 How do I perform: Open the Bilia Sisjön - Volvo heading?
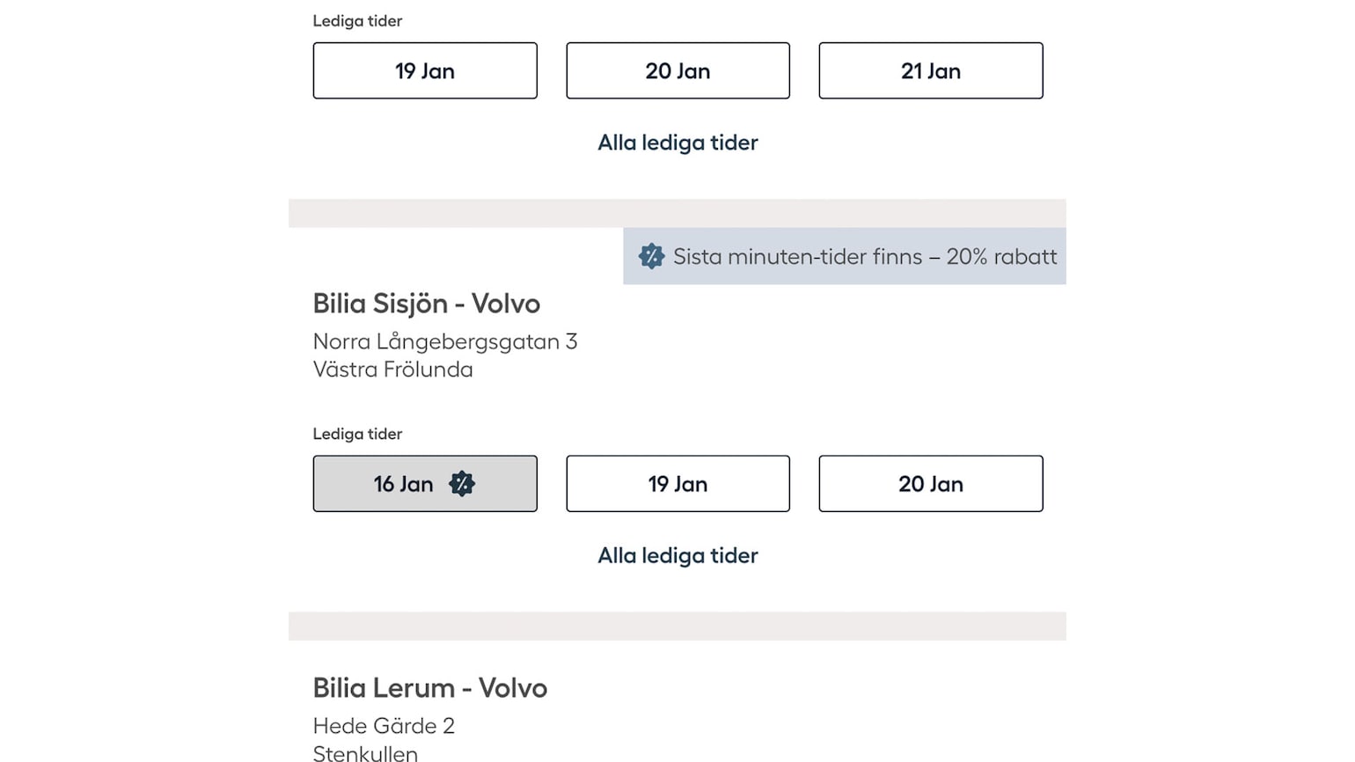[x=426, y=304]
